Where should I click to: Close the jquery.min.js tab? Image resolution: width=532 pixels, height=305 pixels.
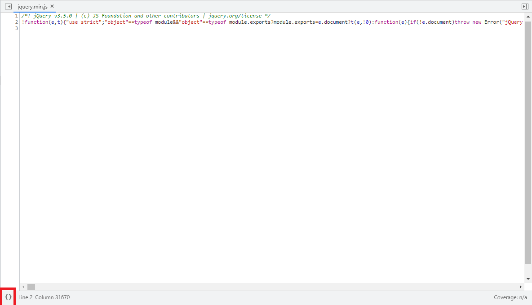pos(52,6)
